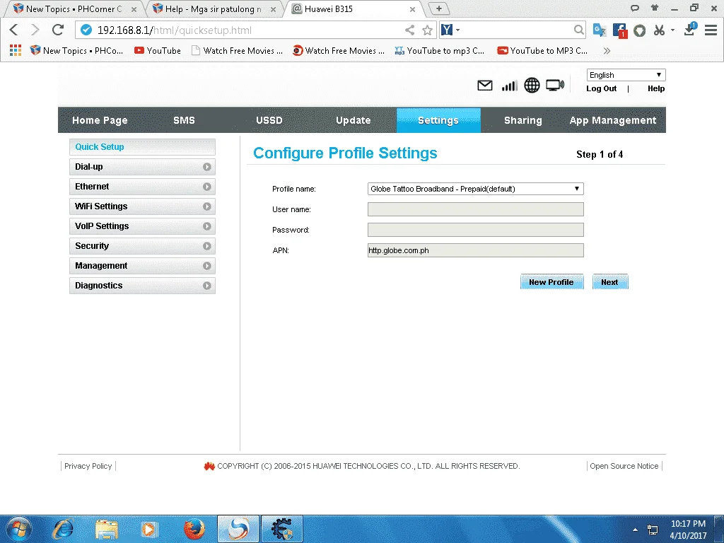Screen dimensions: 724x543
Task: Reload the page with refresh icon
Action: click(x=58, y=30)
